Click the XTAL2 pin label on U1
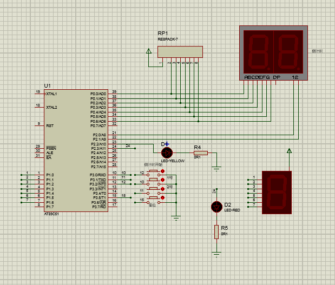 (51, 108)
